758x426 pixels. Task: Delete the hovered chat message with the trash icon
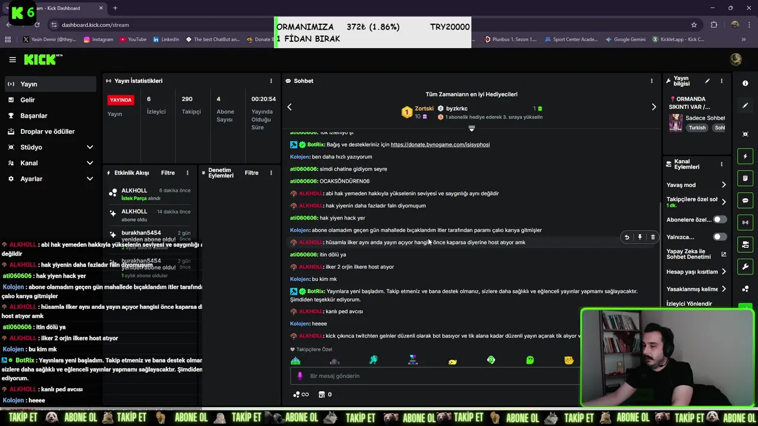click(x=653, y=237)
